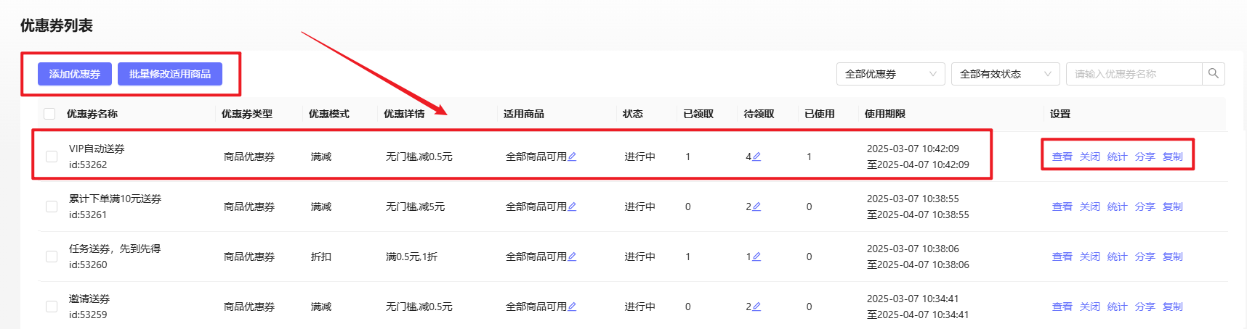Viewport: 1247px width, 329px height.
Task: Edit applicable products for VIP自动送券
Action: [x=572, y=157]
